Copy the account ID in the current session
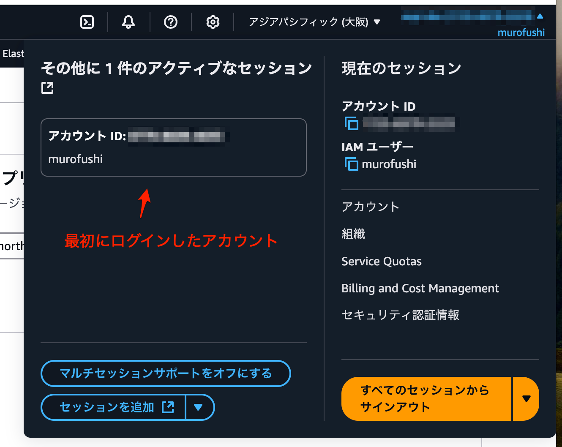This screenshot has width=562, height=447. click(352, 123)
